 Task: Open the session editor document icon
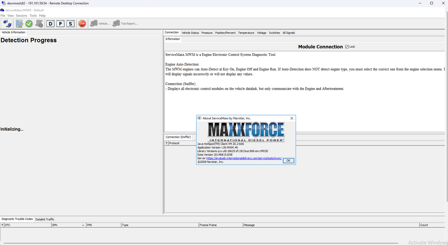point(19,23)
